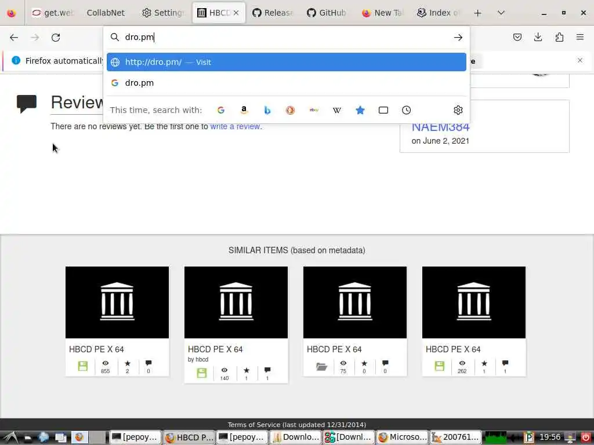Close the HBCD tab
Screen dimensions: 594x445
[x=236, y=13]
